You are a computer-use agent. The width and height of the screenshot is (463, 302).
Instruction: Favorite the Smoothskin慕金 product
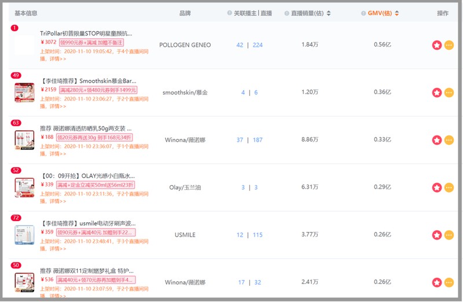[437, 93]
